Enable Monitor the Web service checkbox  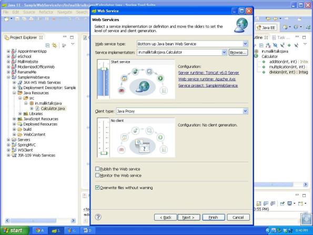coord(97,175)
